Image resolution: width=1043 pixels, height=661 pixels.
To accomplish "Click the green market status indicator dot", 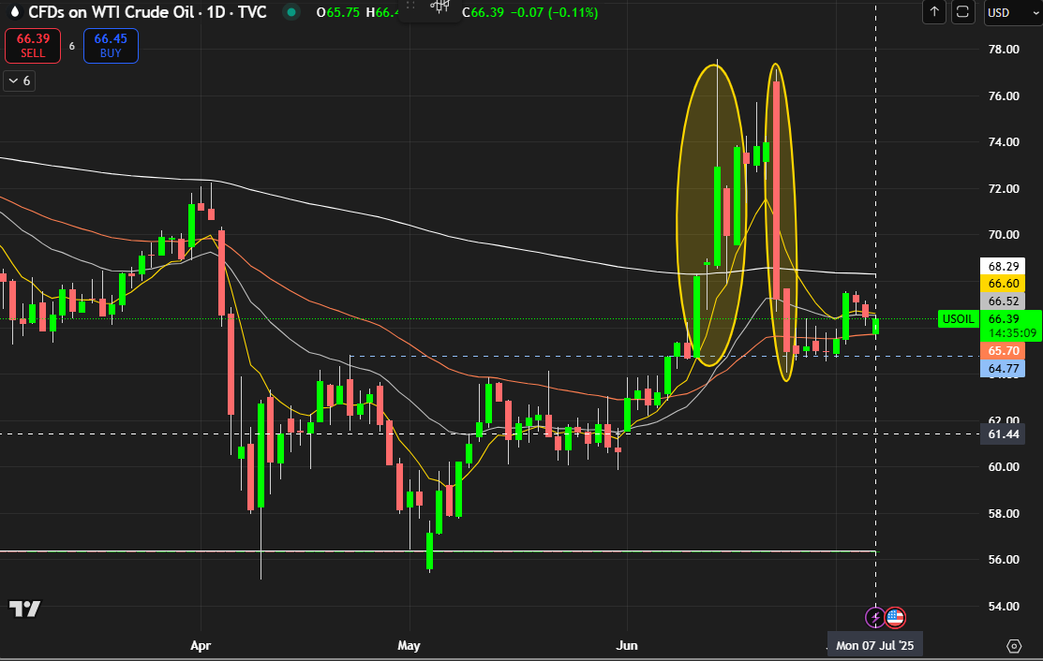I will (x=291, y=12).
